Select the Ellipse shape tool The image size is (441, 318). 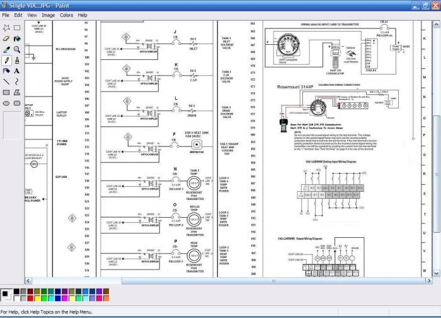point(6,103)
